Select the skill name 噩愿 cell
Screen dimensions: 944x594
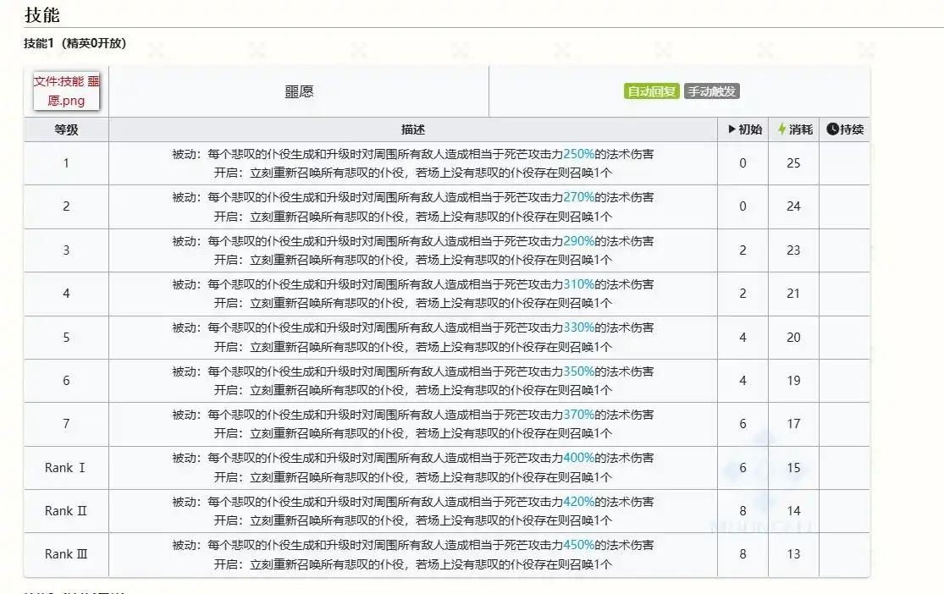click(x=299, y=91)
